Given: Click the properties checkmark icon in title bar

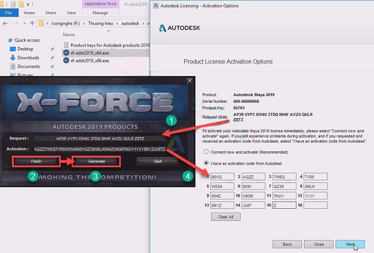Looking at the screenshot, I should click(13, 4).
